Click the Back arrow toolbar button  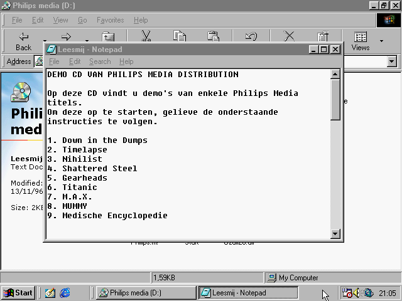[x=23, y=40]
